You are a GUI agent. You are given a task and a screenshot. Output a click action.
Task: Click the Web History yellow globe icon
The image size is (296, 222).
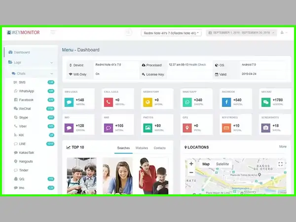tap(148, 102)
